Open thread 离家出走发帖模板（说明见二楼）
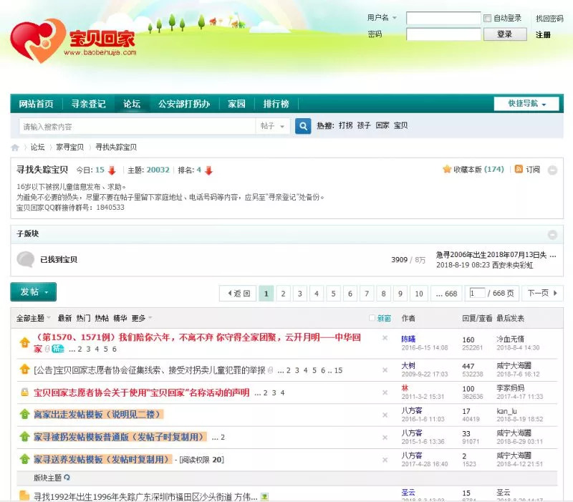This screenshot has width=573, height=502. [98, 415]
